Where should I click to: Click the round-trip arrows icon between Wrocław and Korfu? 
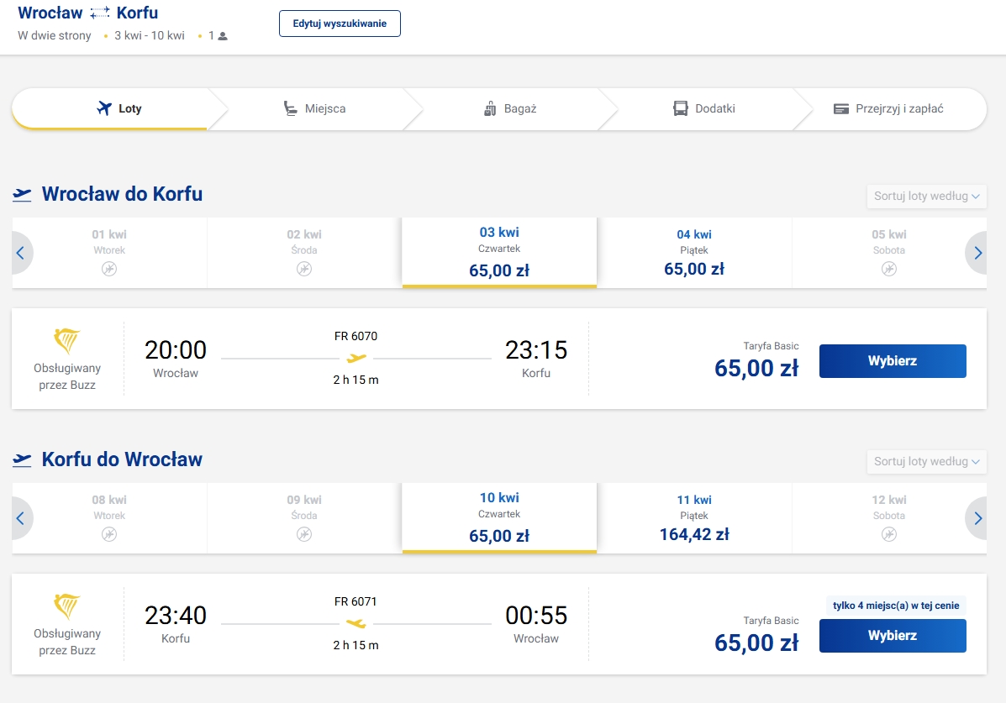coord(99,13)
